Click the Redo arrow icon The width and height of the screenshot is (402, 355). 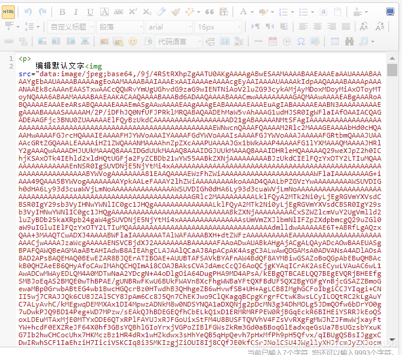click(x=43, y=12)
